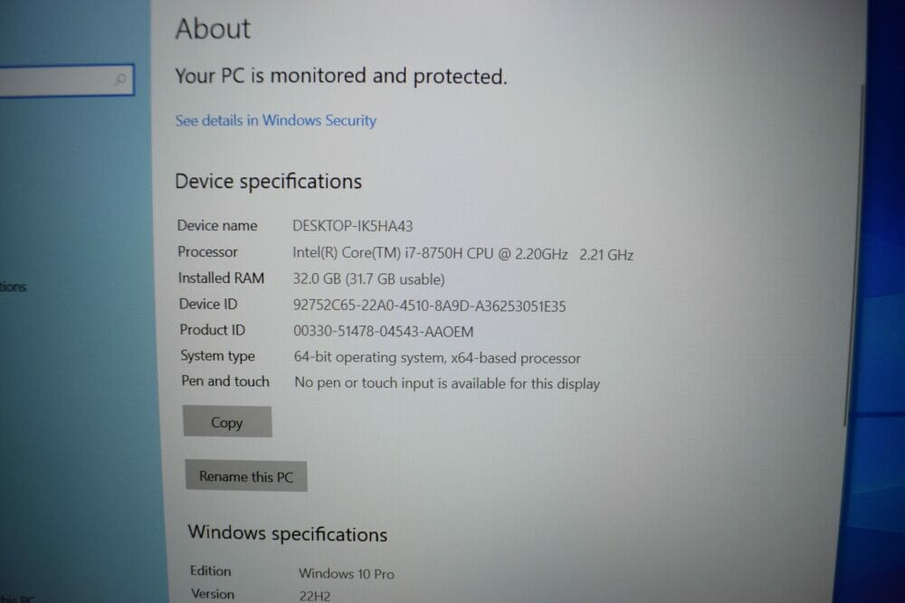Focus the Find a setting search box
This screenshot has height=603, width=905.
point(66,80)
